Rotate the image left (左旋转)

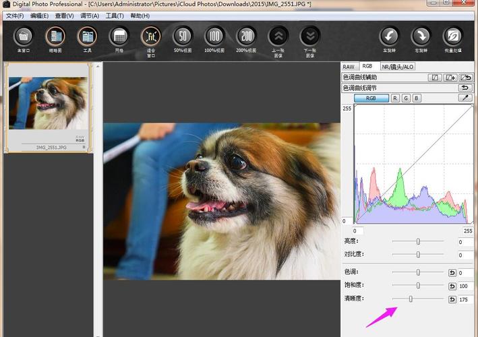[x=389, y=36]
